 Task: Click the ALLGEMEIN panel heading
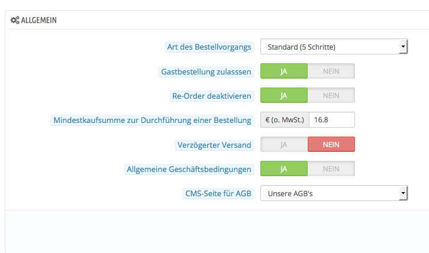pos(38,20)
